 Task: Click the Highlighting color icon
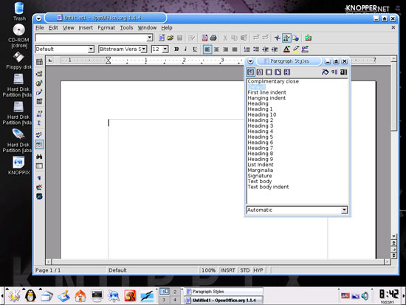click(x=296, y=49)
